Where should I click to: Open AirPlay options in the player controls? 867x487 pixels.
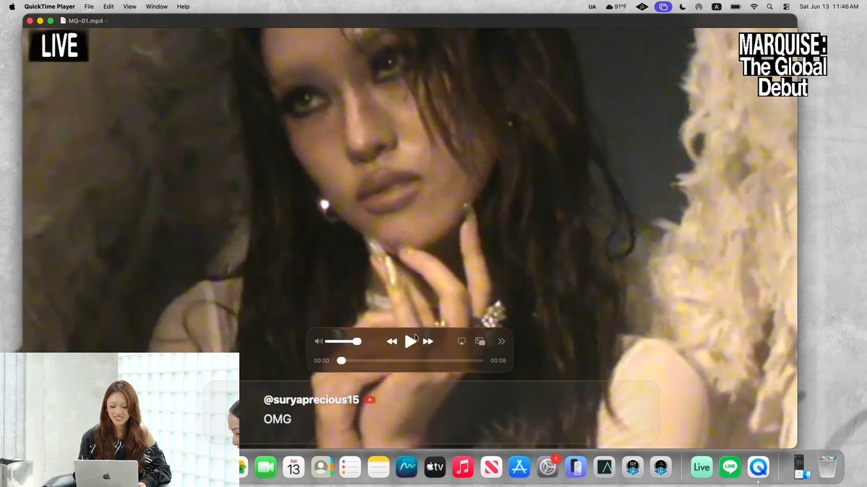click(462, 341)
